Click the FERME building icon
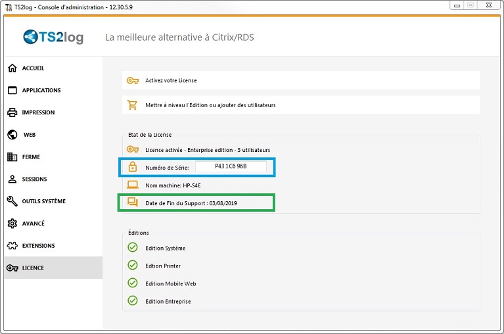 pos(12,157)
